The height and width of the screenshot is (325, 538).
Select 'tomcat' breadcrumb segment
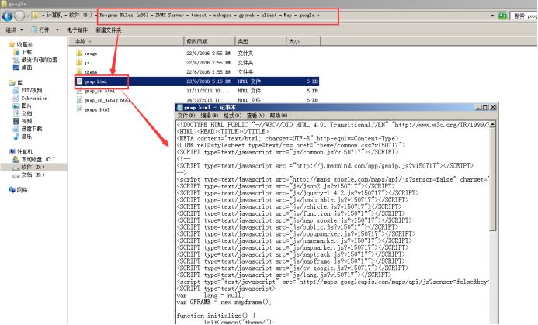click(x=199, y=16)
